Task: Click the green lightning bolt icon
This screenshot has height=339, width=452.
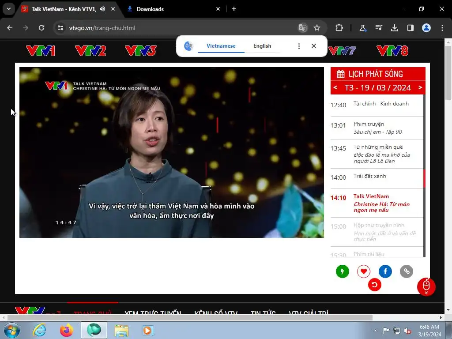Action: coord(343,271)
